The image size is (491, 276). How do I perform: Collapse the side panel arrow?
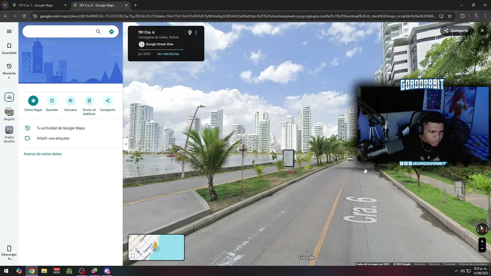125,144
